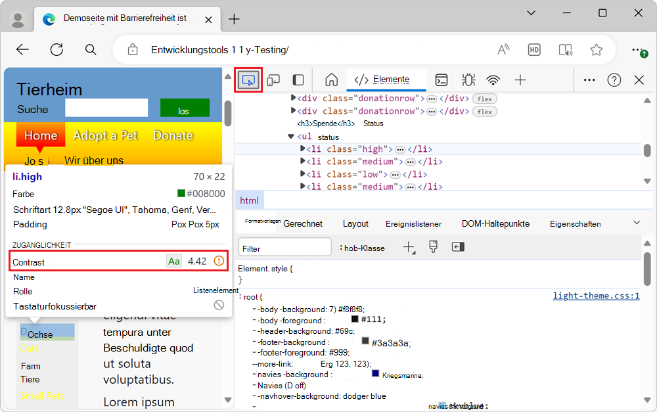This screenshot has width=657, height=412.
Task: Collapse the ul status node
Action: [x=291, y=137]
